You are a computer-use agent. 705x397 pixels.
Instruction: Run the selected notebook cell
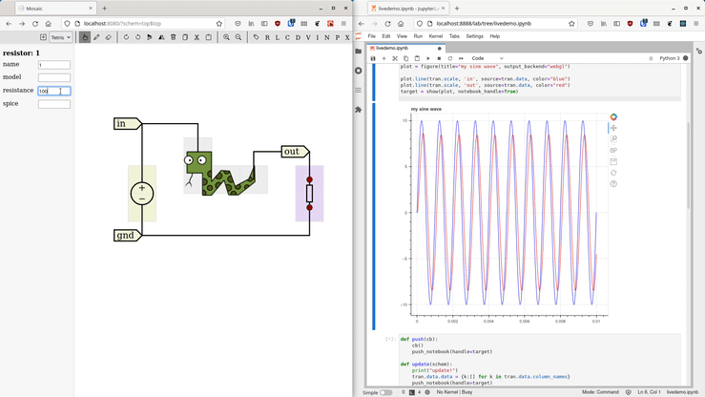(427, 58)
